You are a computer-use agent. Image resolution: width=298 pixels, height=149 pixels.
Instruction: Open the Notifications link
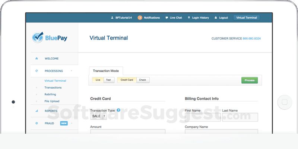tap(152, 18)
